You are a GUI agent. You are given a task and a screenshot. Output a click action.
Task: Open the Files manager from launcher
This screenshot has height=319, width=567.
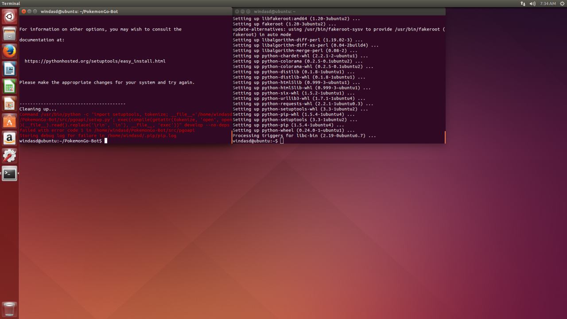[x=9, y=34]
